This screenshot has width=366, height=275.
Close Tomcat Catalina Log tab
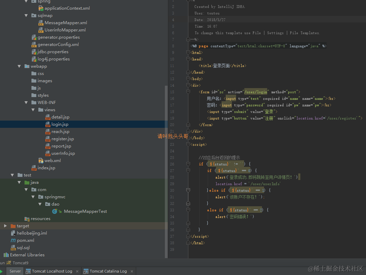click(x=132, y=272)
